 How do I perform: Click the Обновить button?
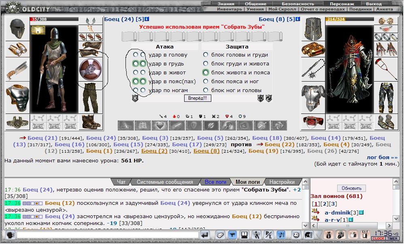(x=351, y=188)
